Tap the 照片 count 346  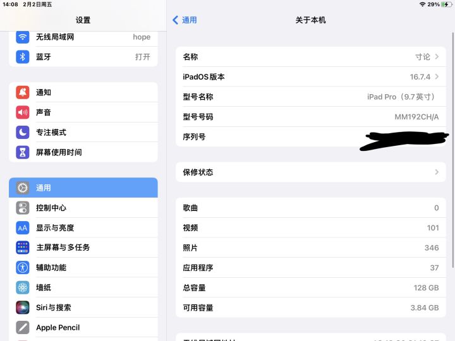(x=432, y=248)
